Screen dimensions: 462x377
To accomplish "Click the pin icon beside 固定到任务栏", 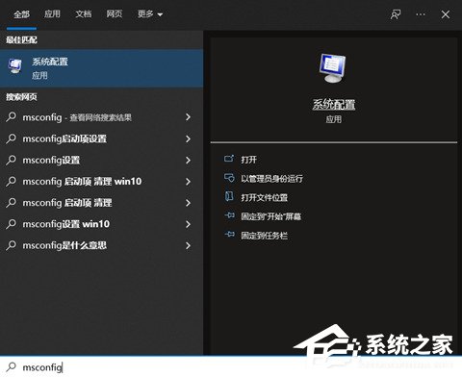I will click(x=229, y=235).
